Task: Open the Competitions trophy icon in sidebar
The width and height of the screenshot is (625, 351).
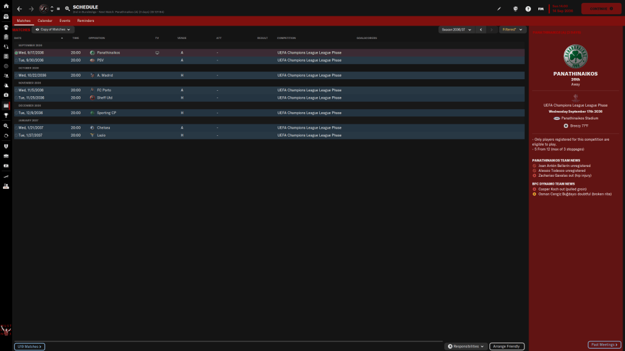Action: tap(5, 115)
